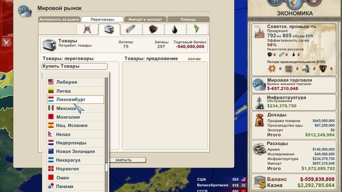Screen dimensions: 342x192
Task: Select the coal resource tab icon
Action: (153, 29)
